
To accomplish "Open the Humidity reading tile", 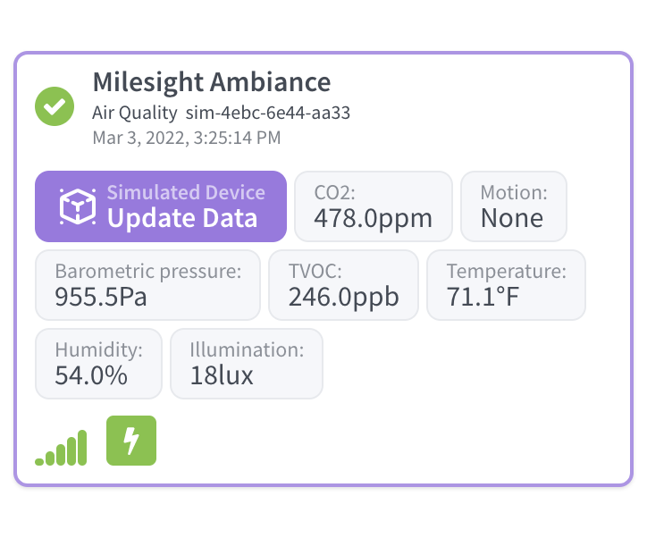I will pos(98,364).
